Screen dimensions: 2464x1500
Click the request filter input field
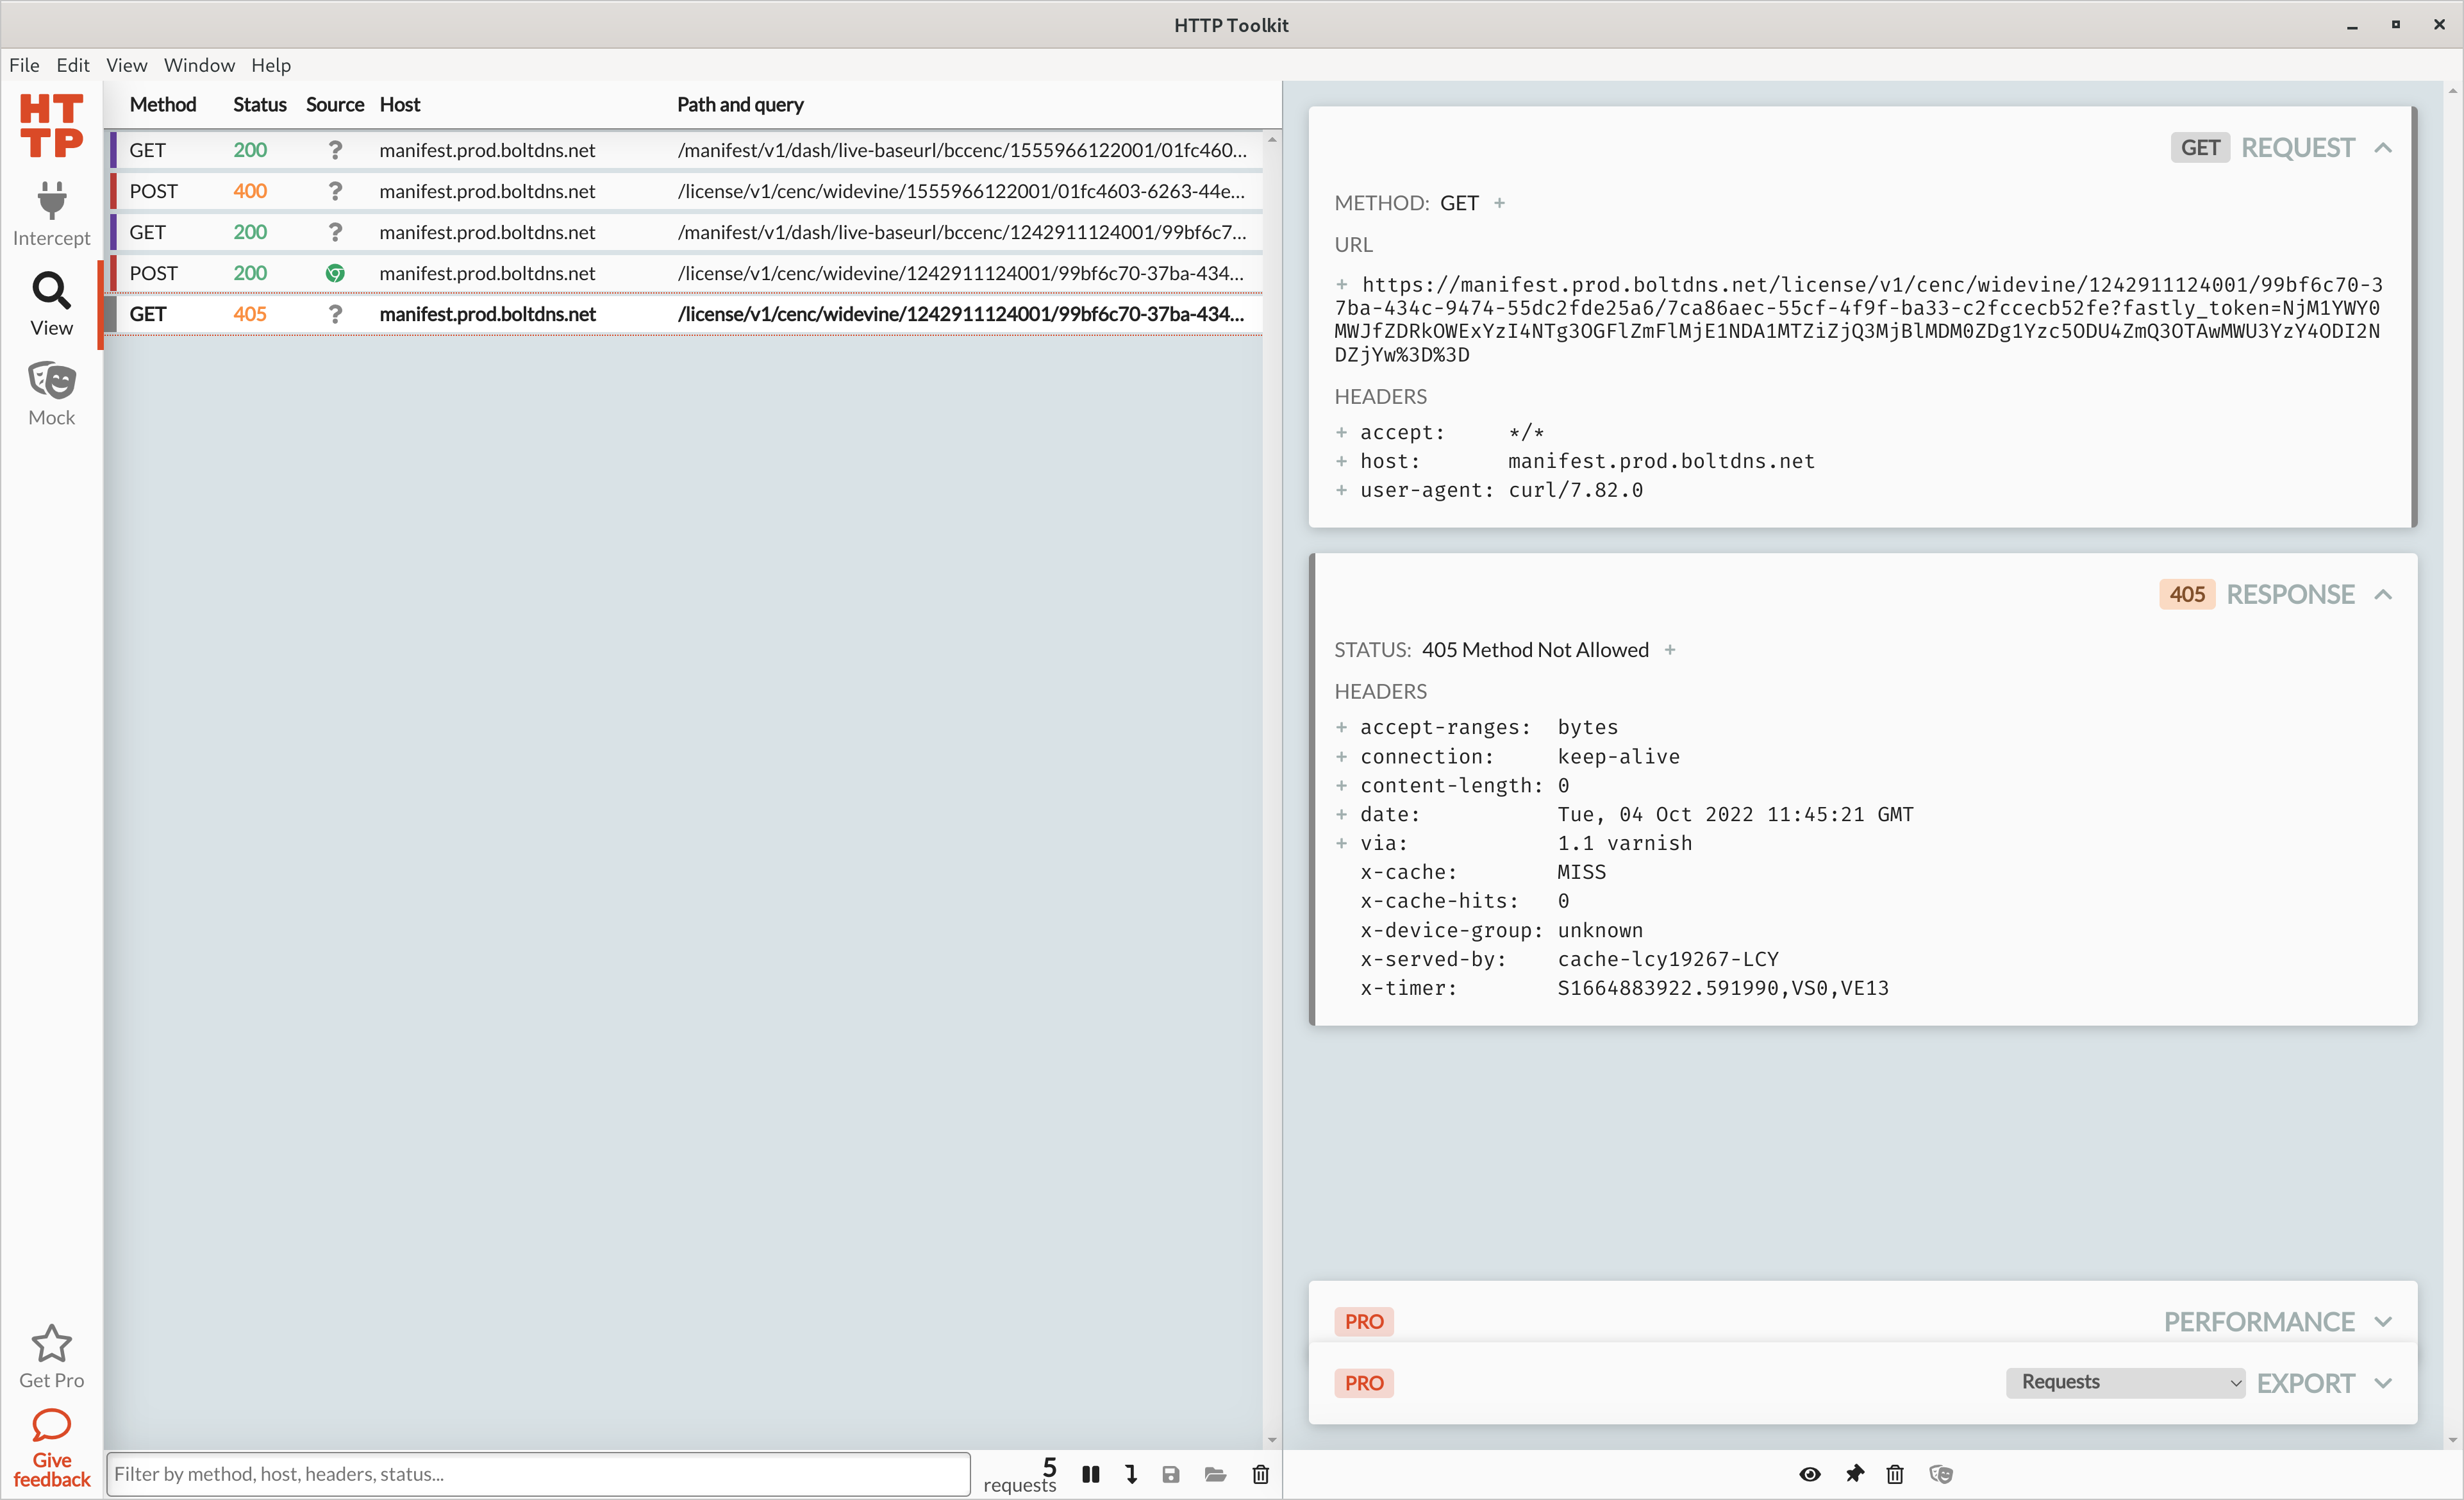538,1474
